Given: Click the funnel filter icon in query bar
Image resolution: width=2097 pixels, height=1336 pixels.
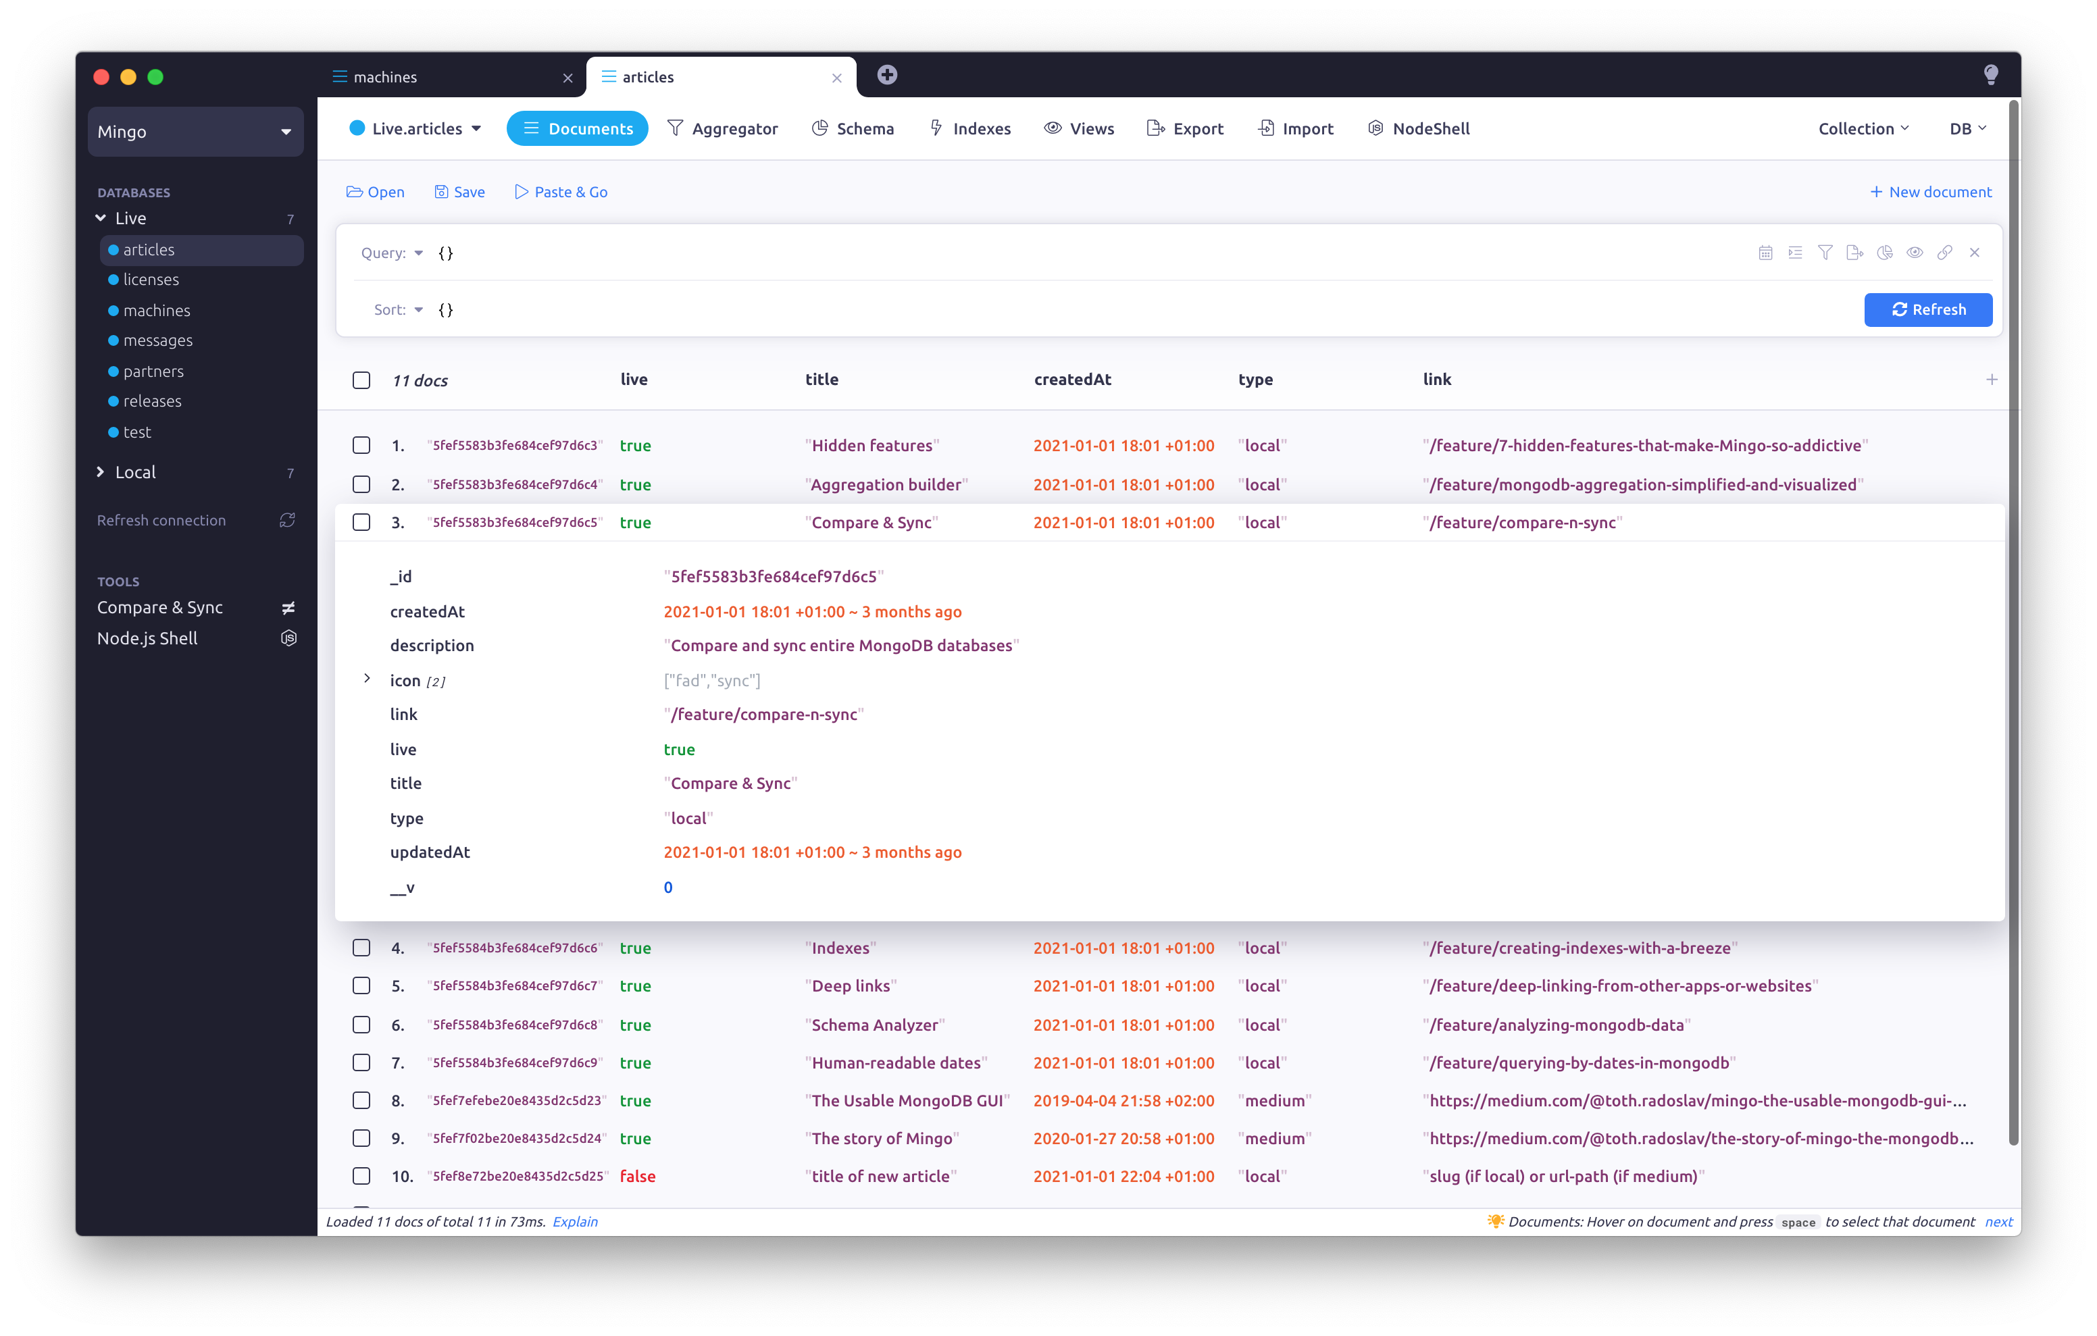Looking at the screenshot, I should coord(1825,253).
